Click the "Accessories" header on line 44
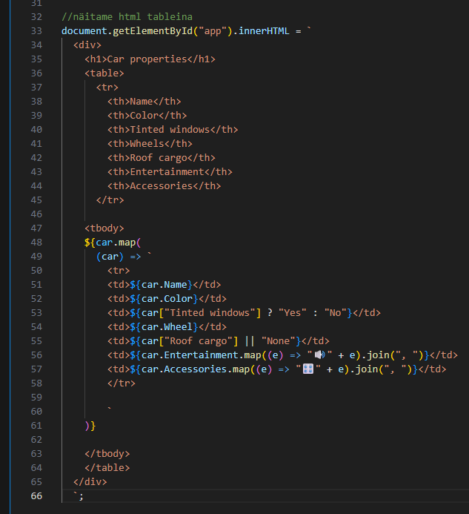469x514 pixels. click(162, 186)
